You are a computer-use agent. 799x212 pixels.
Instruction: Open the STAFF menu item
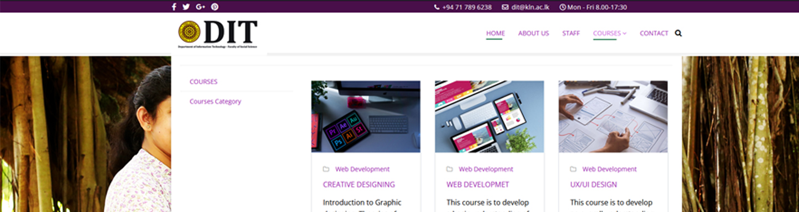[x=571, y=33]
